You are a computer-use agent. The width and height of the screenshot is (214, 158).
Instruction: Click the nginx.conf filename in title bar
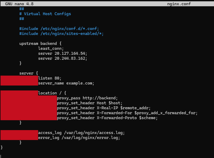click(179, 4)
